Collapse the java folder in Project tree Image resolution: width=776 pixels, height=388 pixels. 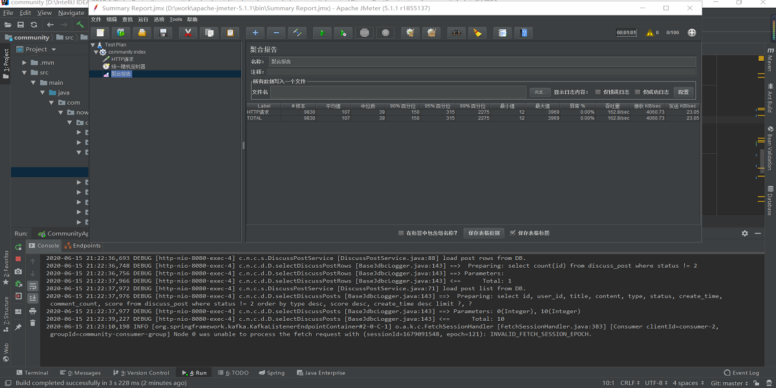43,92
